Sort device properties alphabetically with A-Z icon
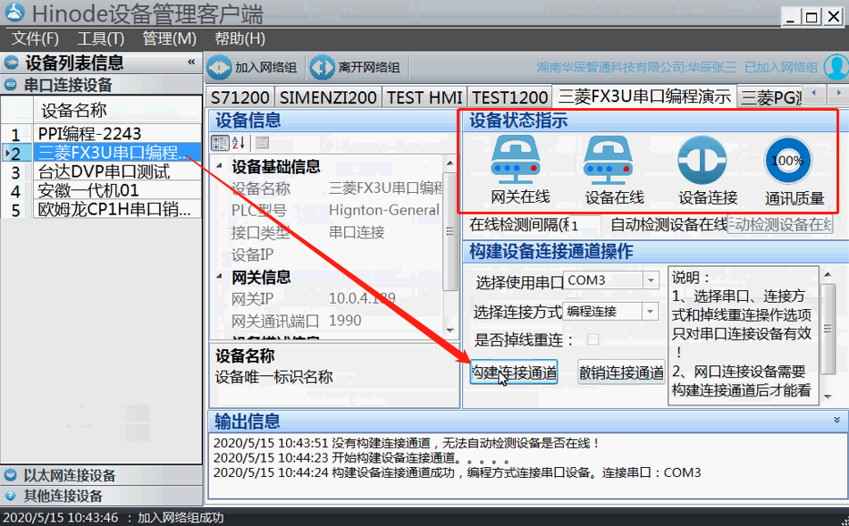 (239, 143)
